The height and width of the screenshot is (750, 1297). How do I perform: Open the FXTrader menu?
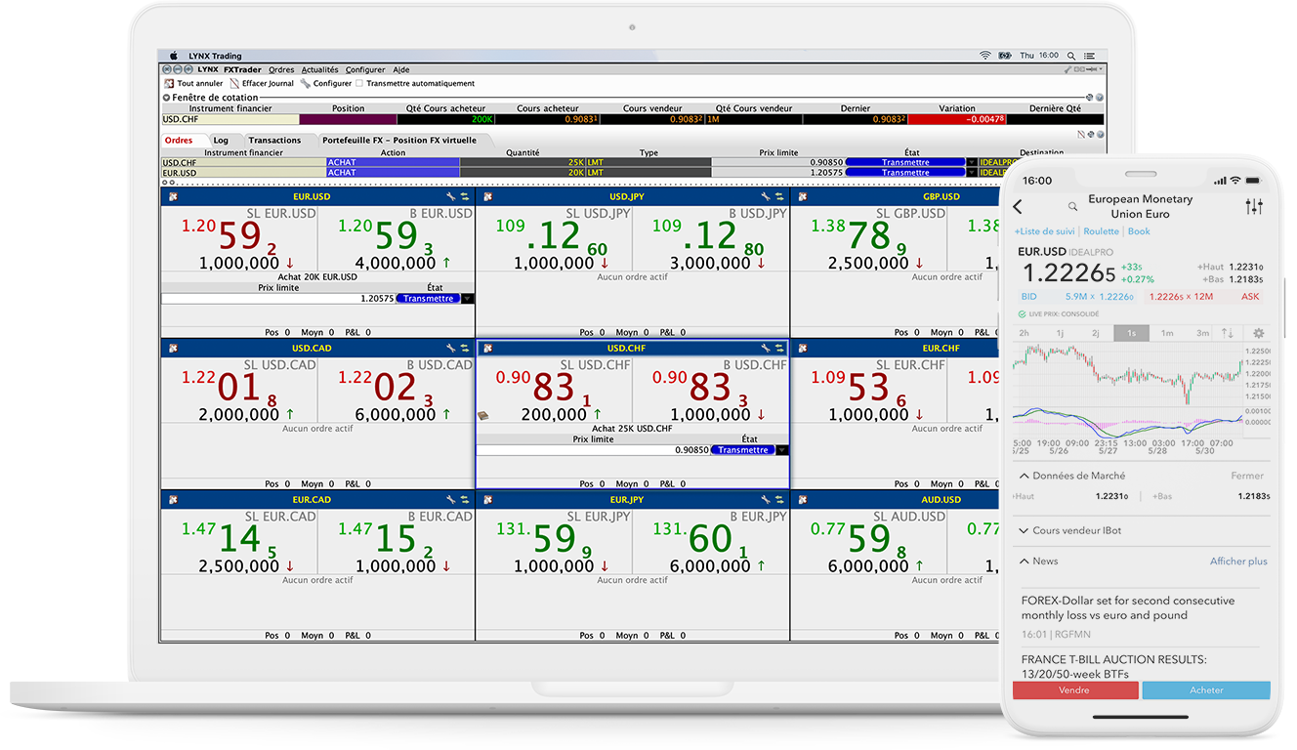pyautogui.click(x=242, y=70)
